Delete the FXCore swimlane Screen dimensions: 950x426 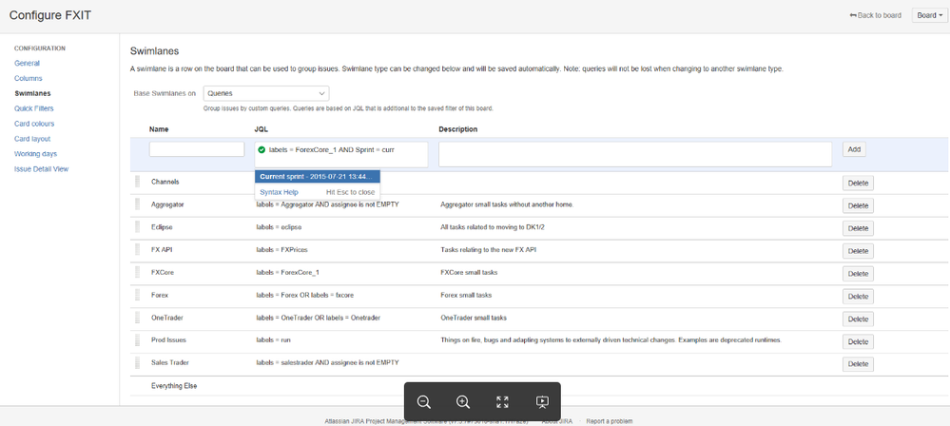(858, 274)
